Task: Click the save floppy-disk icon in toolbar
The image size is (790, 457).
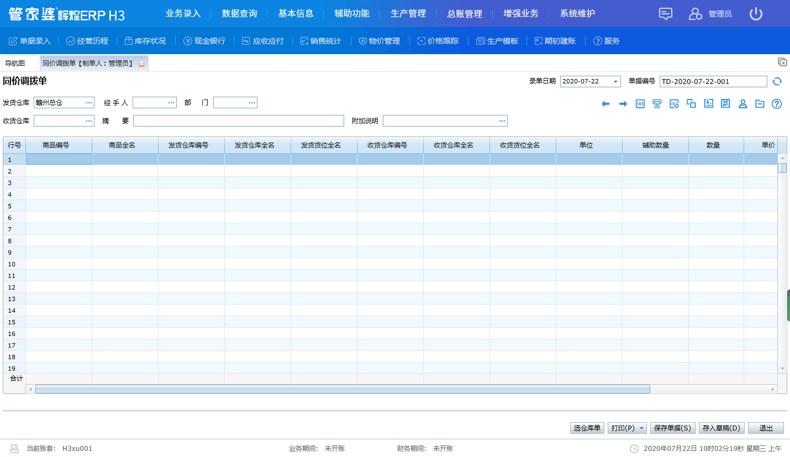Action: tap(726, 103)
